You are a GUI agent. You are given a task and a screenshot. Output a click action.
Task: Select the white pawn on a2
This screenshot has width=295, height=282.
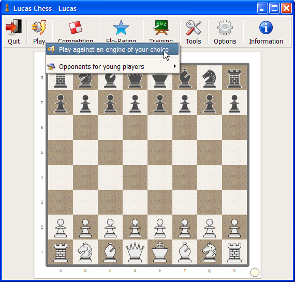coord(61,228)
